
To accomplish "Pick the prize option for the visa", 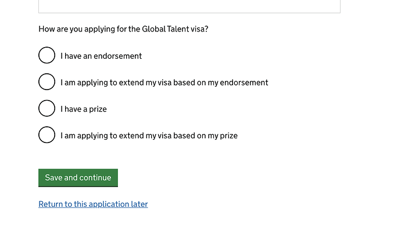I will point(47,108).
